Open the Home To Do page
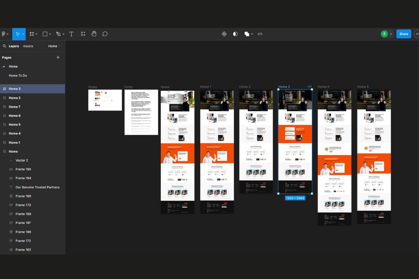The image size is (419, 279). point(18,76)
